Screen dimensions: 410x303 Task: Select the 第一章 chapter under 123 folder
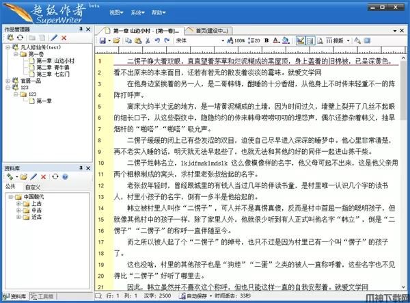click(44, 101)
